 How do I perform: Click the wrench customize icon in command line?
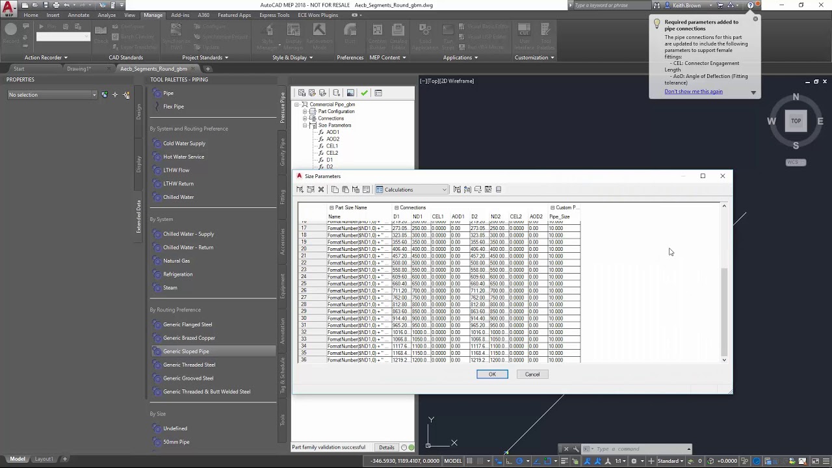coord(576,449)
